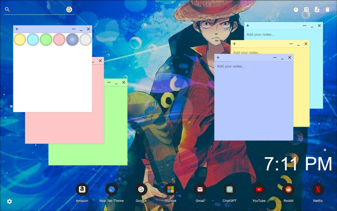
Task: Click the 7:11 PM clock
Action: click(x=298, y=164)
